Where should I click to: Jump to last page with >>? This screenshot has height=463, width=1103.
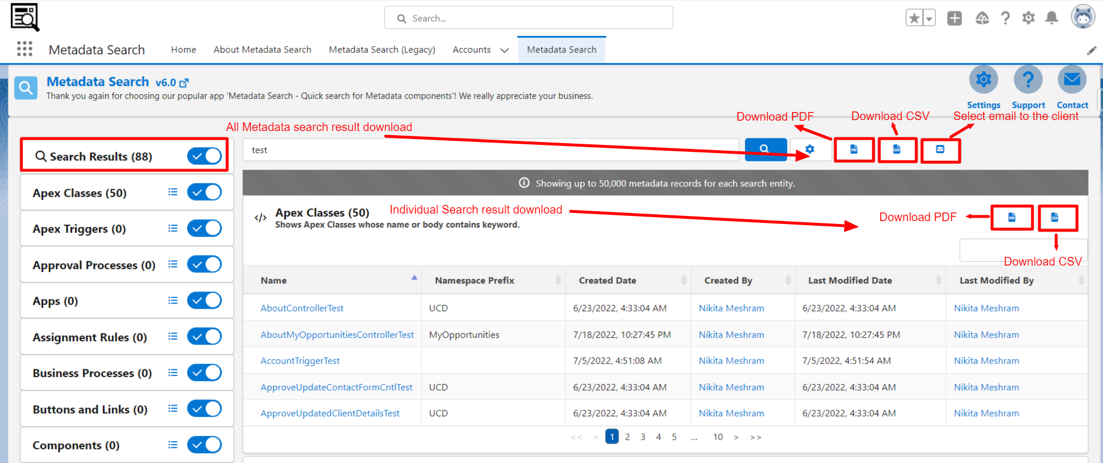tap(756, 437)
